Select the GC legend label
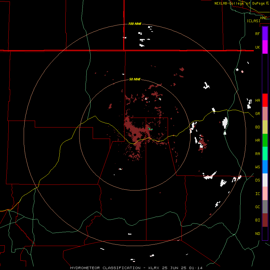The image size is (270, 270). (257, 207)
